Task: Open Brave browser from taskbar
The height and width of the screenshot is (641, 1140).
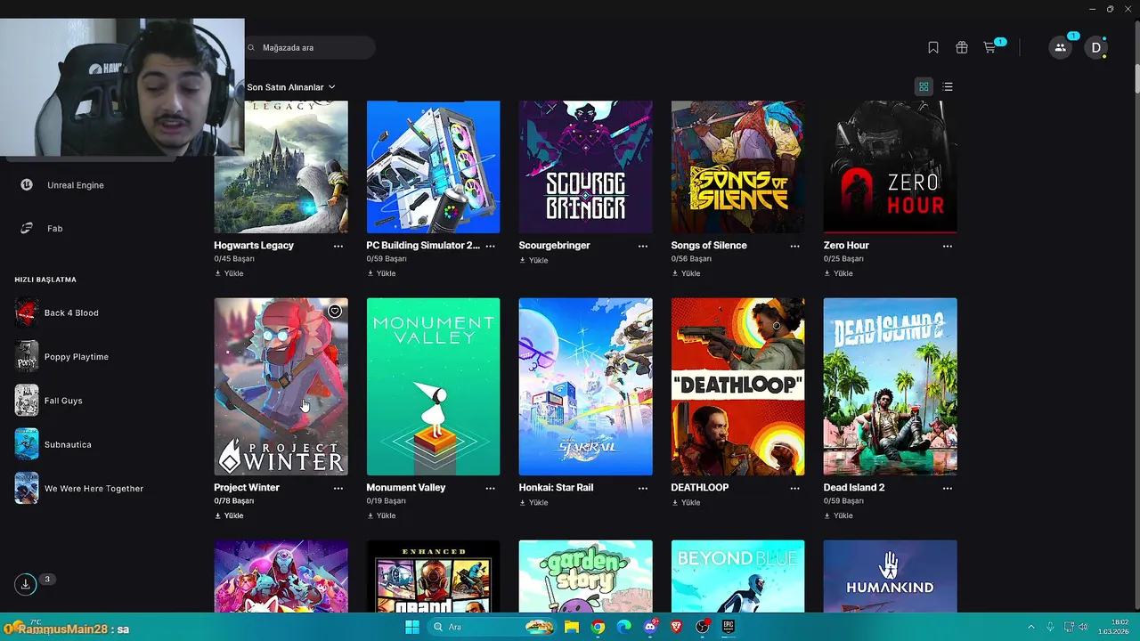Action: point(676,627)
